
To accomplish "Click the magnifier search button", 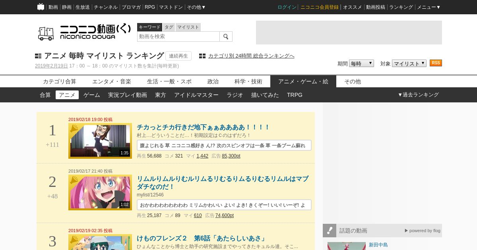I will (226, 37).
